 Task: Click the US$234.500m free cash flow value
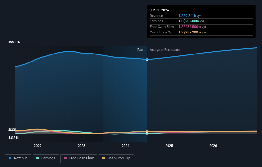tap(190, 27)
